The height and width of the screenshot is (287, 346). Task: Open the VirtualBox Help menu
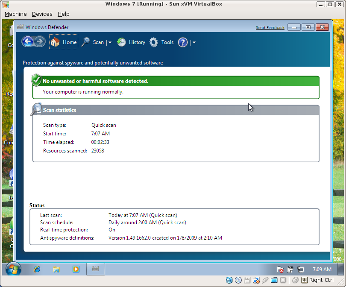pyautogui.click(x=63, y=14)
